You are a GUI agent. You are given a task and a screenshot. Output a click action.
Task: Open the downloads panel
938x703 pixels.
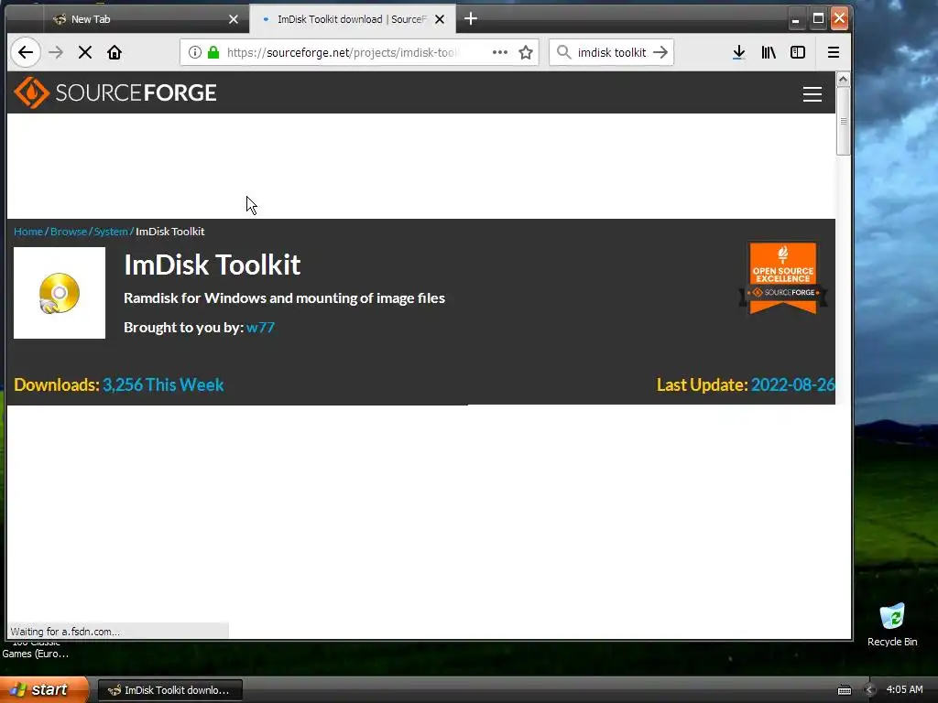point(739,52)
